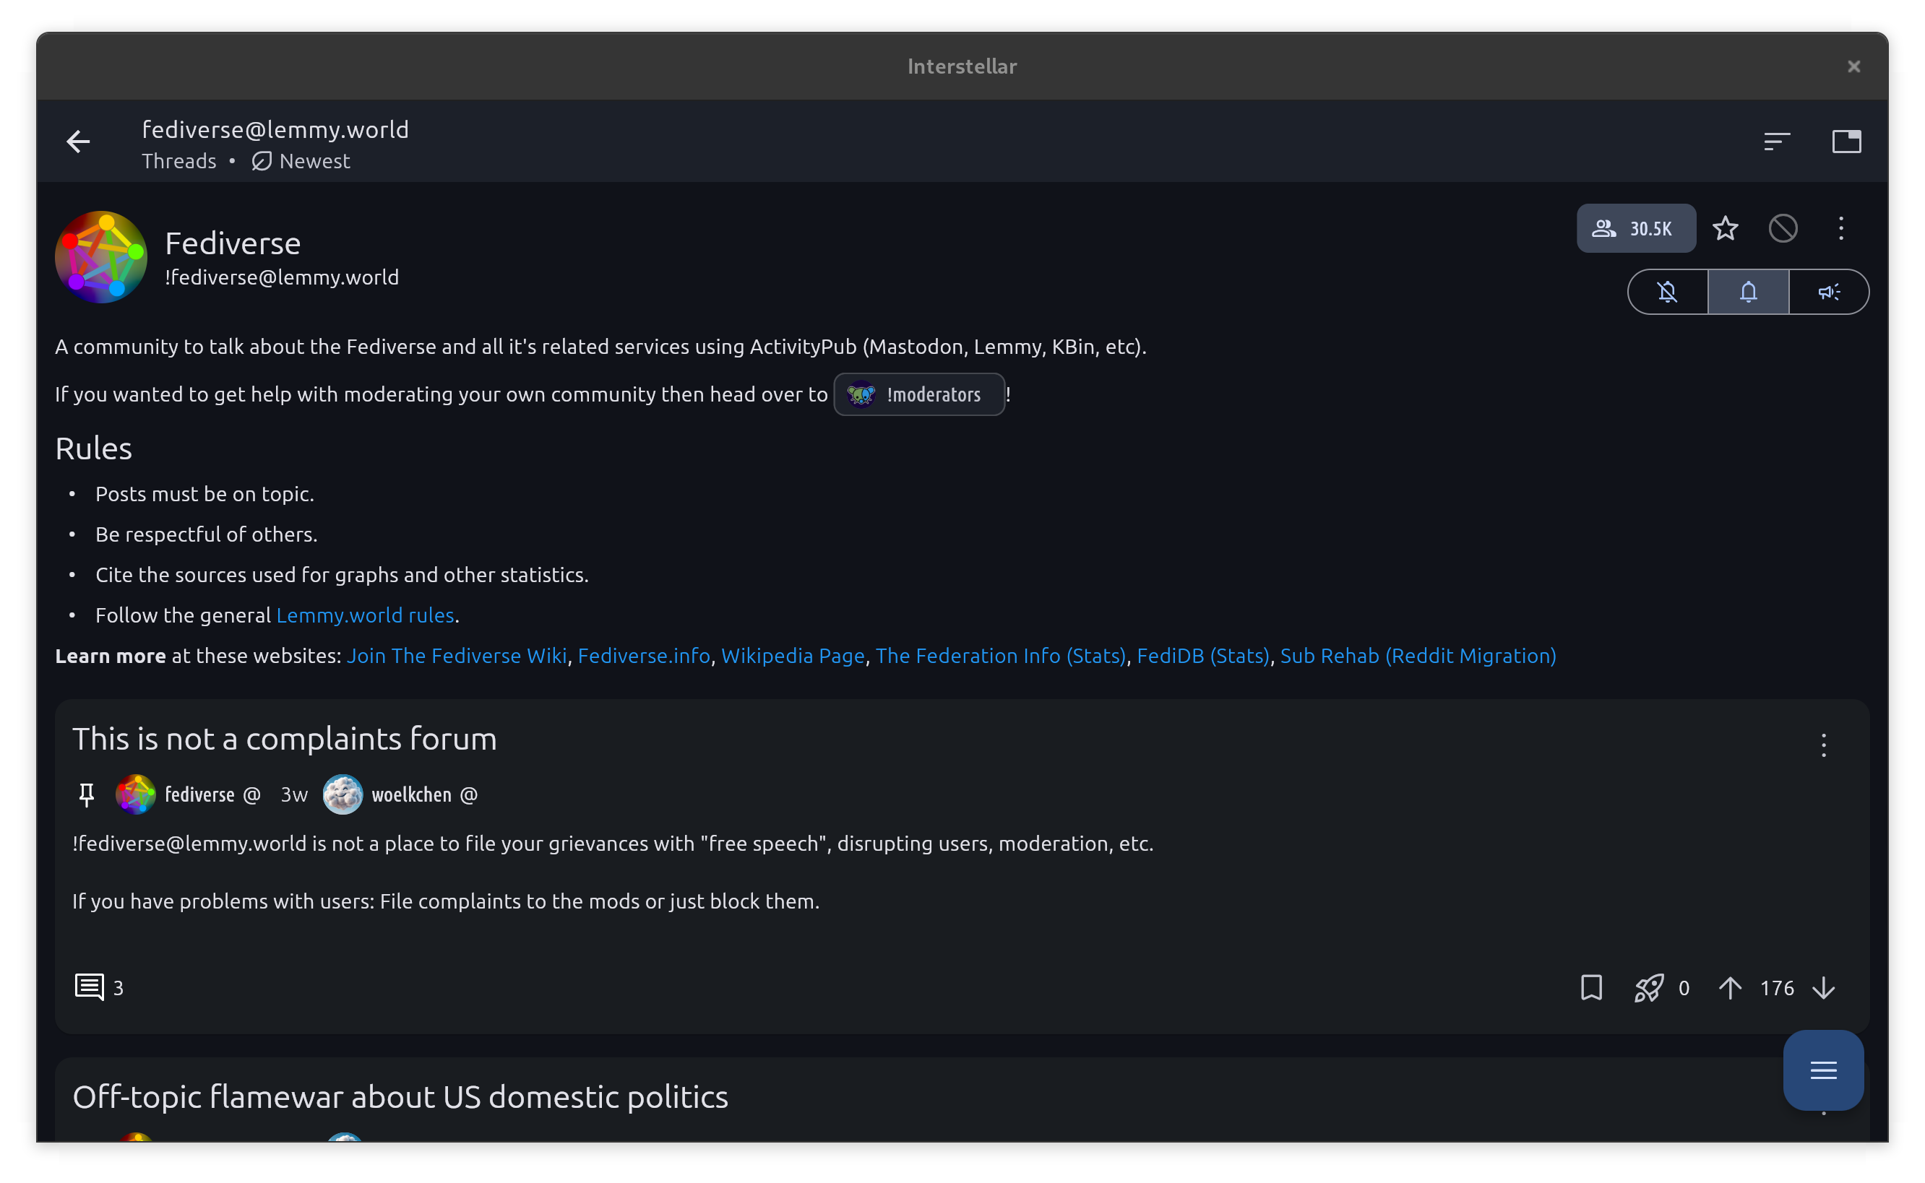Open community three-dot menu
The height and width of the screenshot is (1183, 1925).
(x=1840, y=228)
